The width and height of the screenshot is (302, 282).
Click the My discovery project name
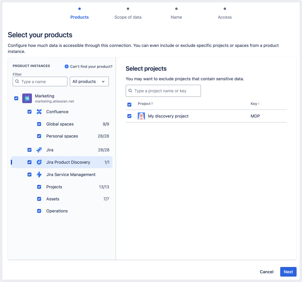pyautogui.click(x=168, y=116)
